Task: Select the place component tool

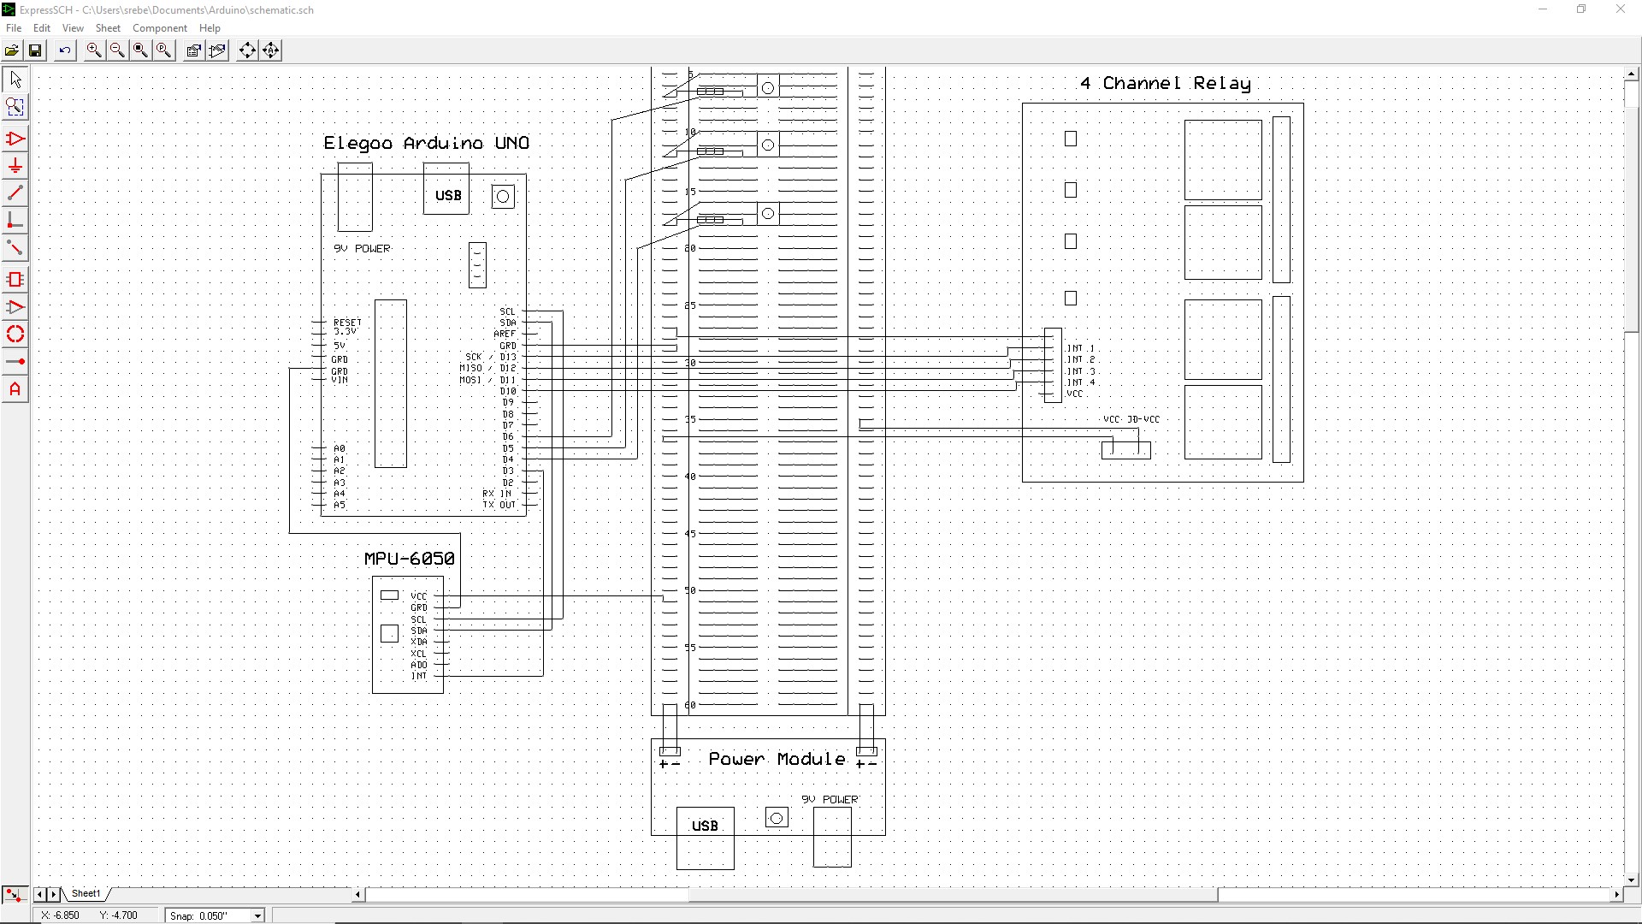Action: (x=15, y=279)
